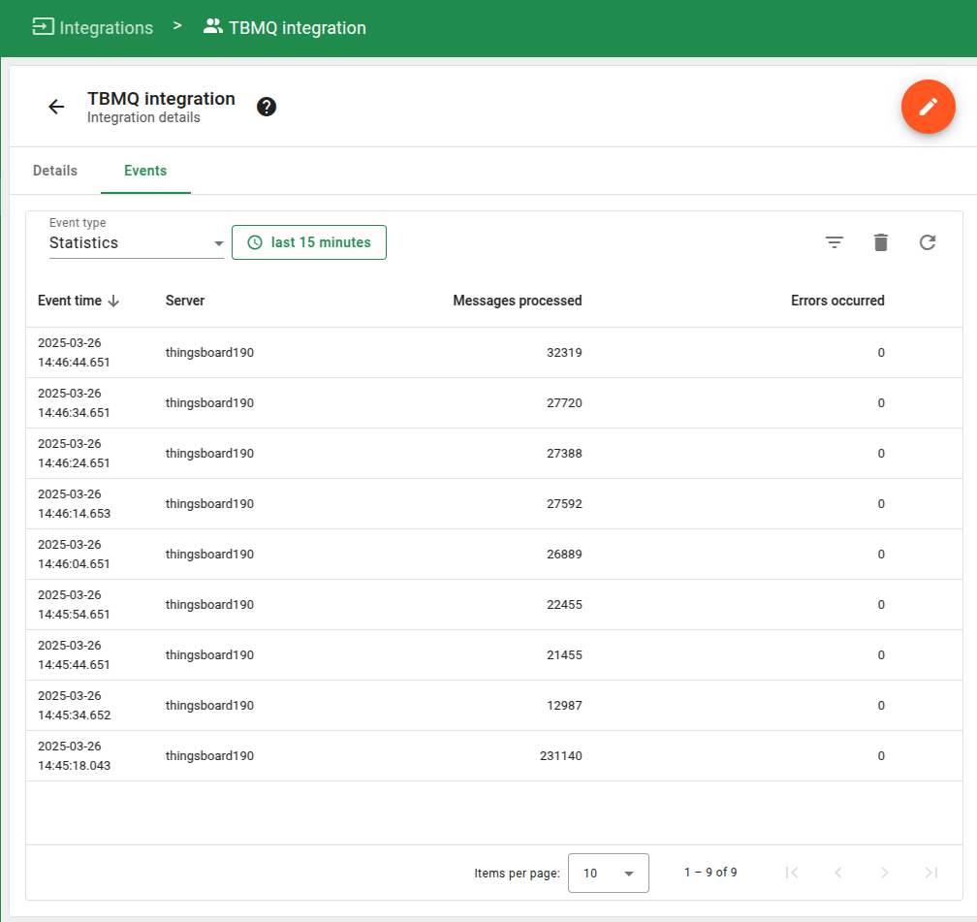Click messages processed value 27592
This screenshot has width=977, height=922.
coord(564,504)
